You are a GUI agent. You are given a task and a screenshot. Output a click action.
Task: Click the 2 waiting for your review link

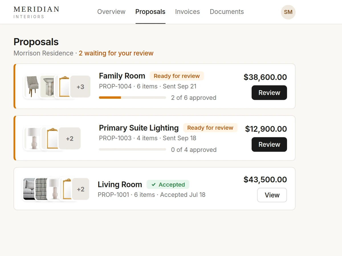click(x=116, y=53)
